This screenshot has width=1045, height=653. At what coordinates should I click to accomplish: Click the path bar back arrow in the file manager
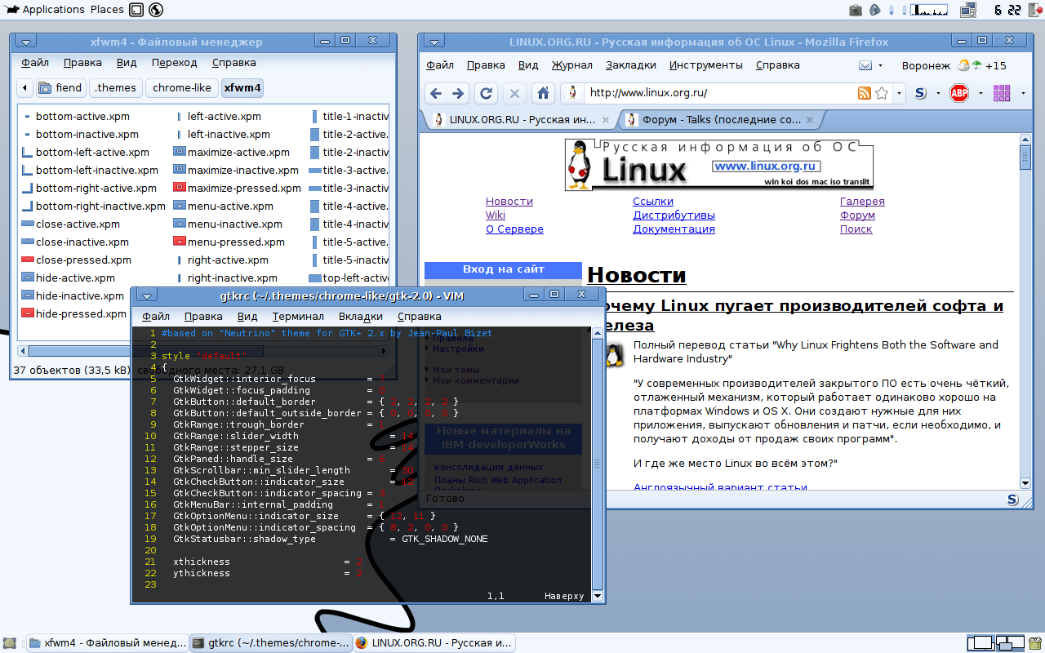coord(25,88)
